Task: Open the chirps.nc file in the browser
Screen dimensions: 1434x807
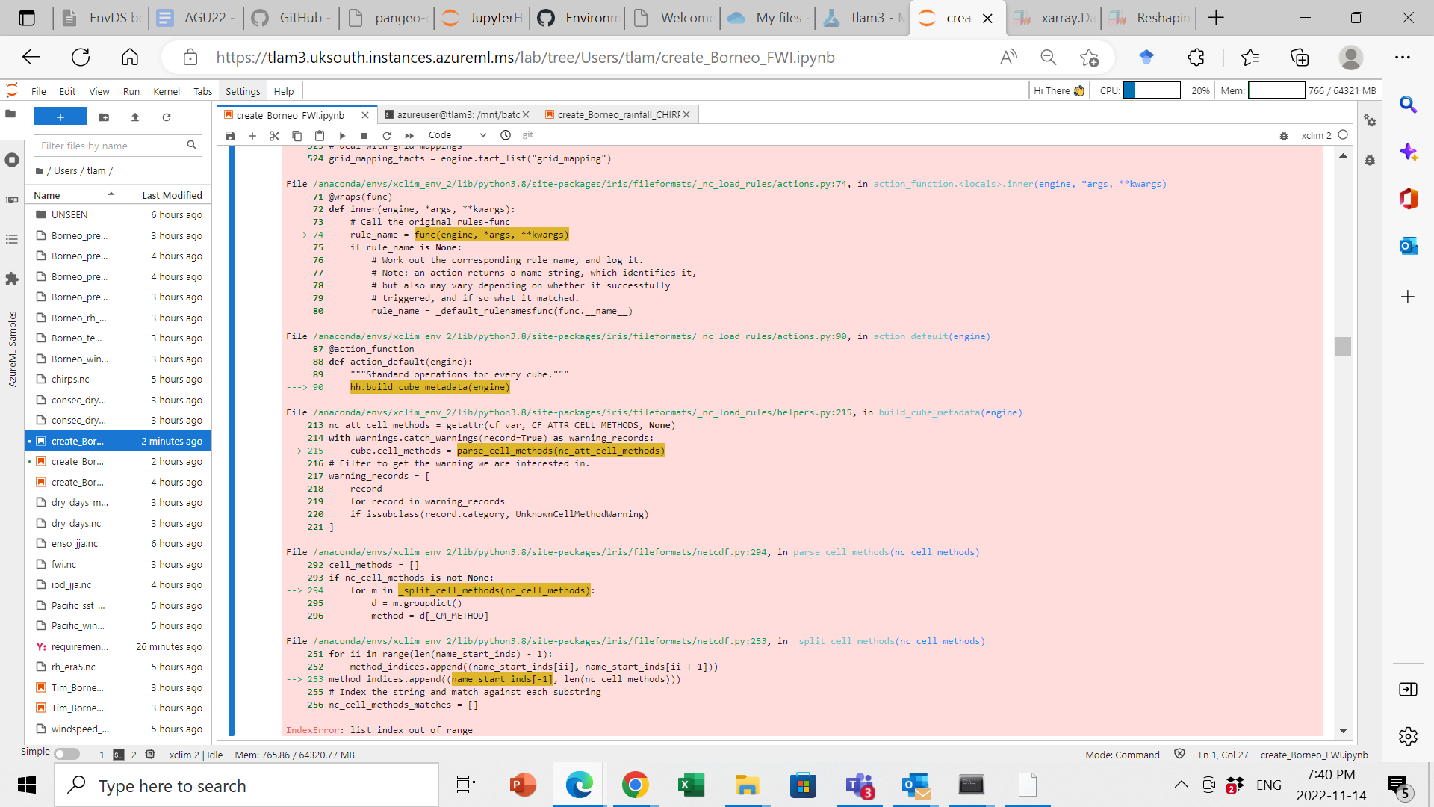Action: [x=70, y=380]
